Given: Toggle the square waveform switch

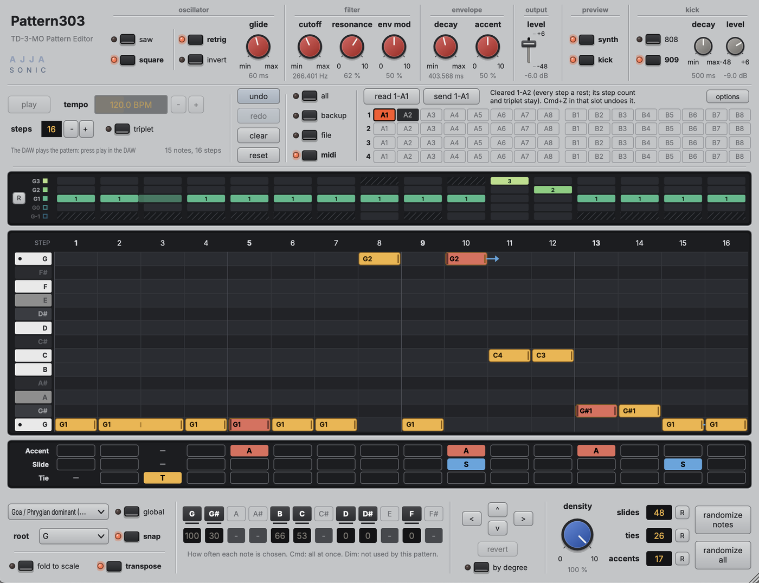Looking at the screenshot, I should point(127,60).
